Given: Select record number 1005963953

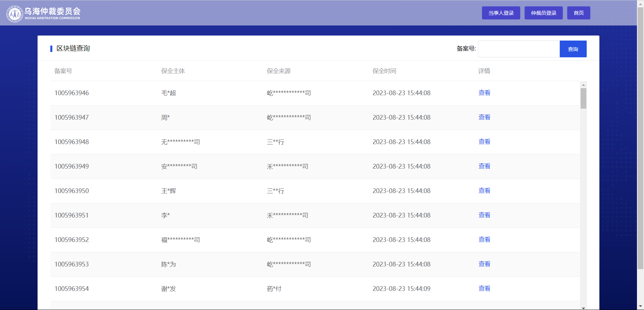Looking at the screenshot, I should [72, 264].
